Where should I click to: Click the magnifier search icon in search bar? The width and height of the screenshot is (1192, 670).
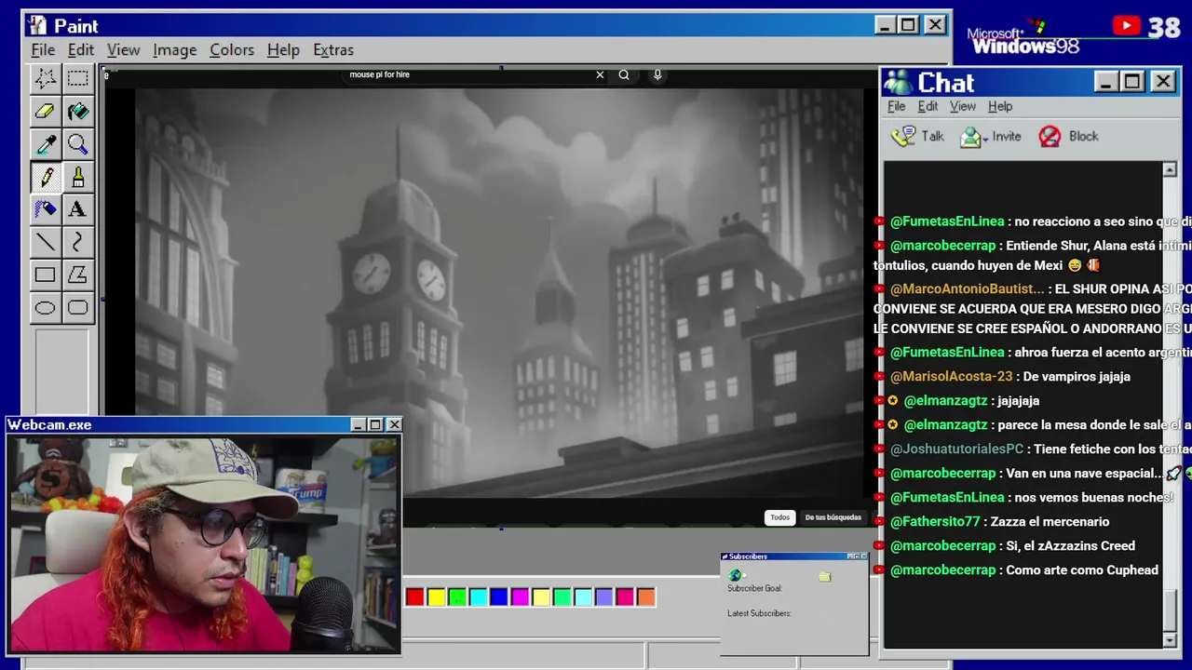(624, 74)
